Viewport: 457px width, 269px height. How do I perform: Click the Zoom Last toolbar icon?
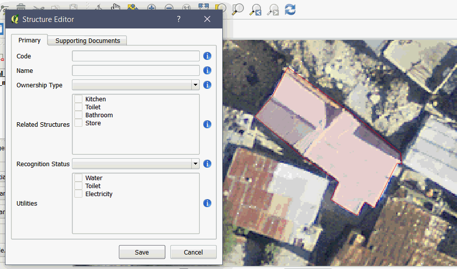(x=256, y=9)
